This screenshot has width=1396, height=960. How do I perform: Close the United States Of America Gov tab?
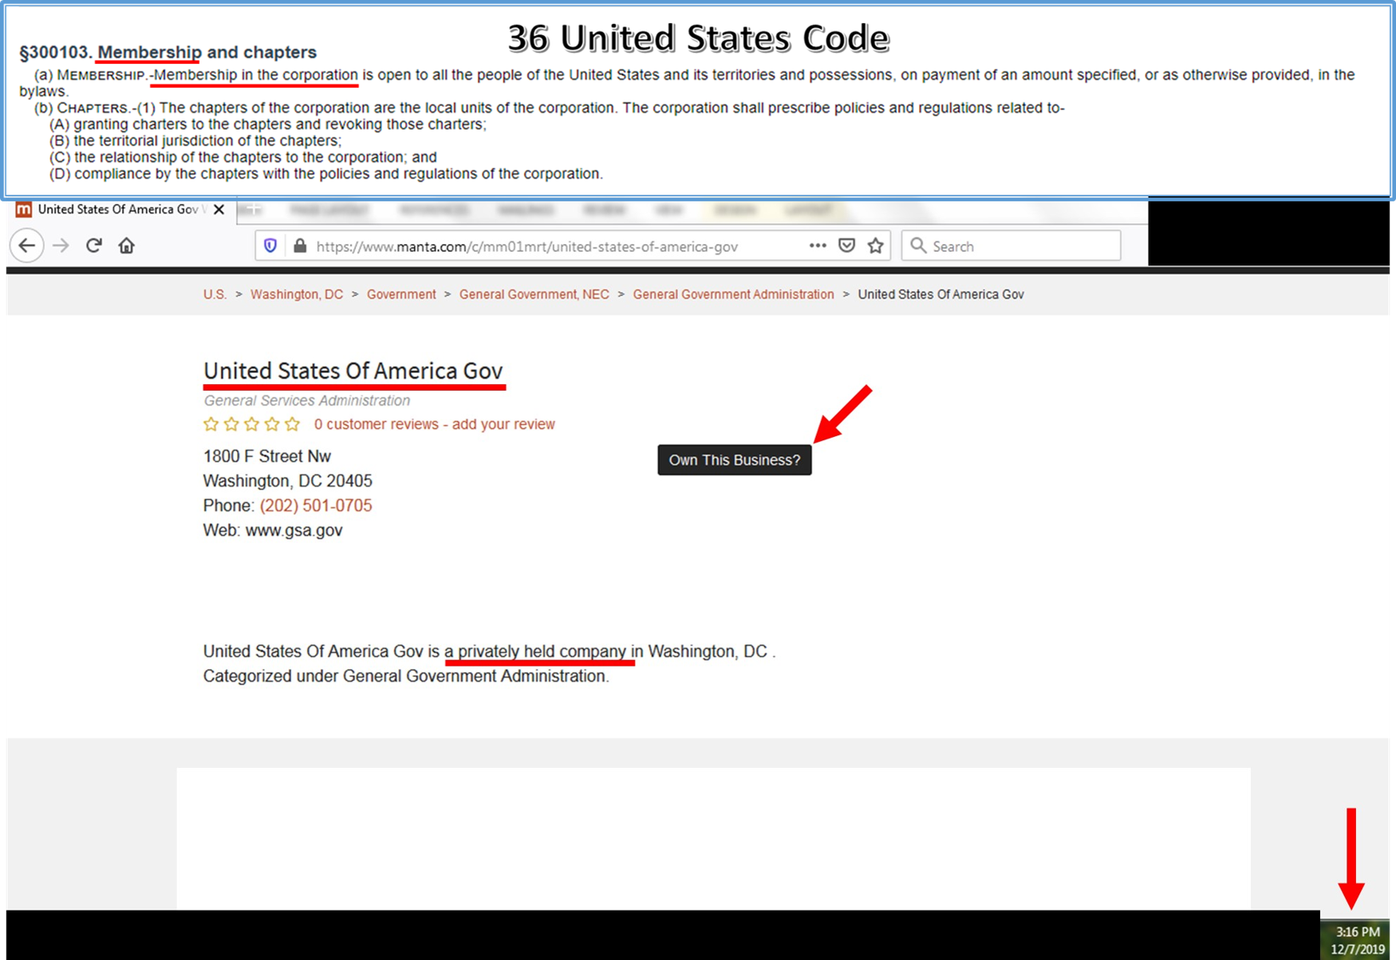point(219,209)
